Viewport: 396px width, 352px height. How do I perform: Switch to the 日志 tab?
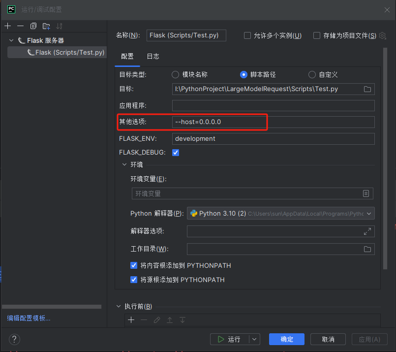tap(153, 56)
